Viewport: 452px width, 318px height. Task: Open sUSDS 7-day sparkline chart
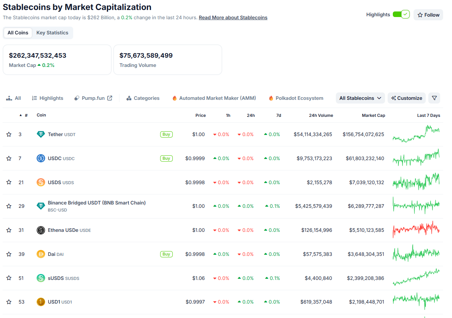click(416, 277)
